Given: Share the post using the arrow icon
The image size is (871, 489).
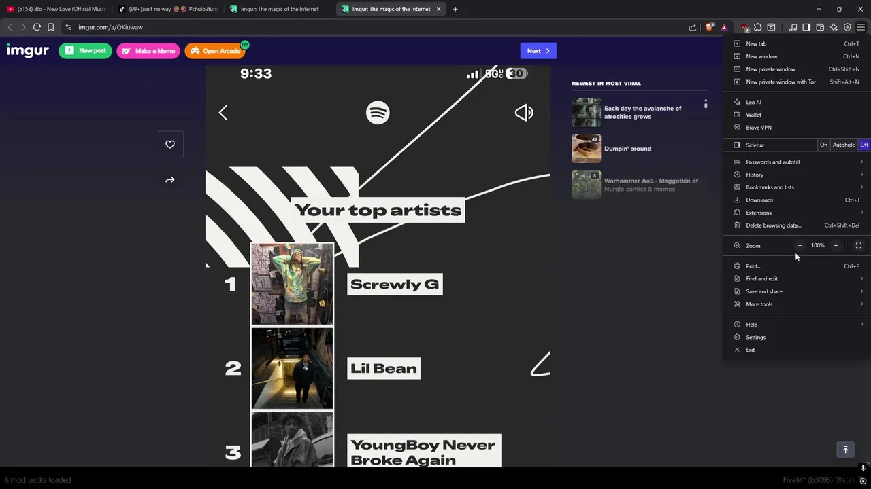Looking at the screenshot, I should pos(170,180).
